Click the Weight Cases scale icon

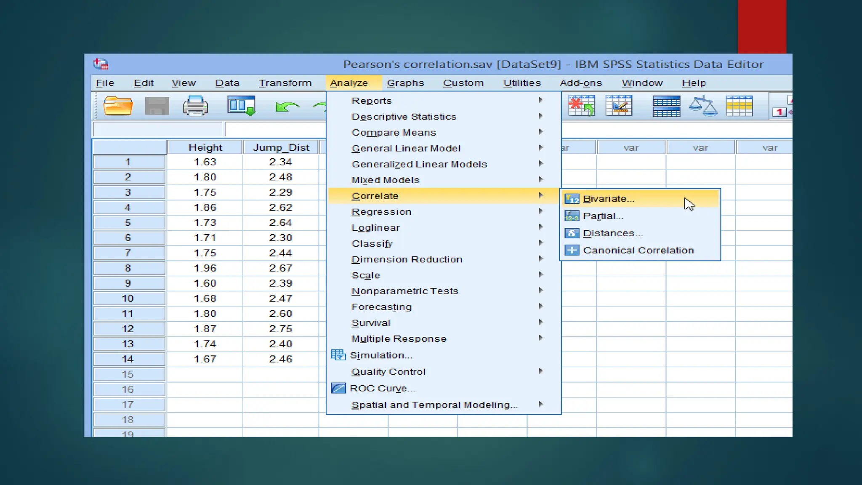(x=702, y=106)
